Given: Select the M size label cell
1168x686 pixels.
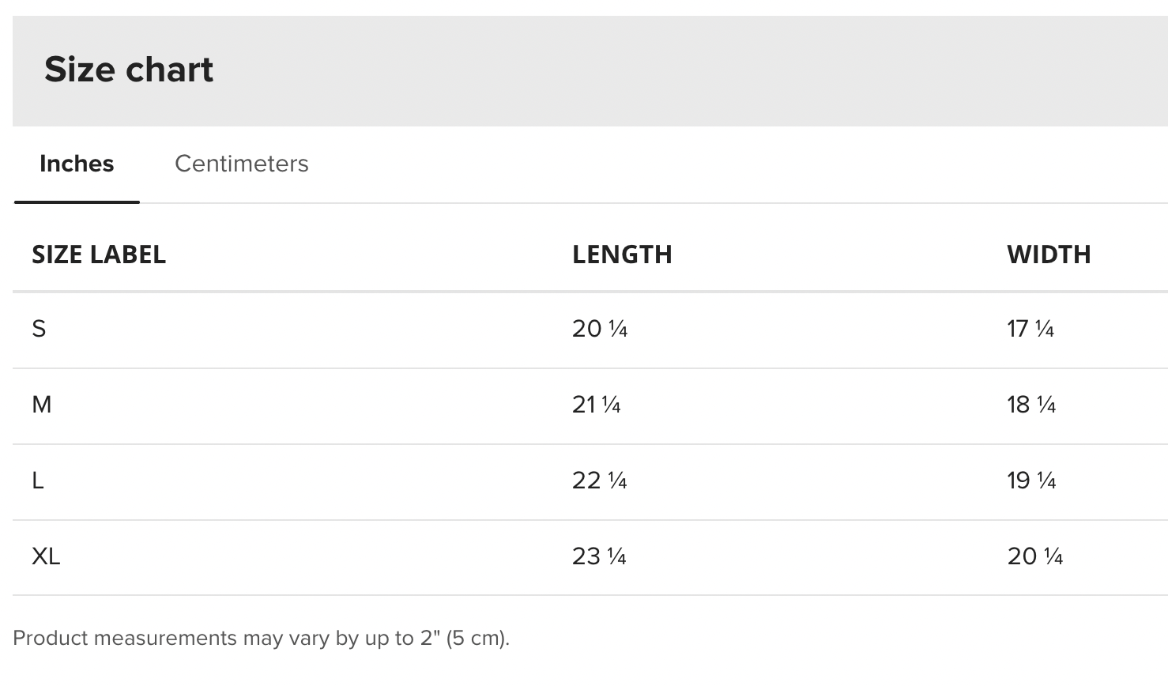Looking at the screenshot, I should click(x=42, y=405).
